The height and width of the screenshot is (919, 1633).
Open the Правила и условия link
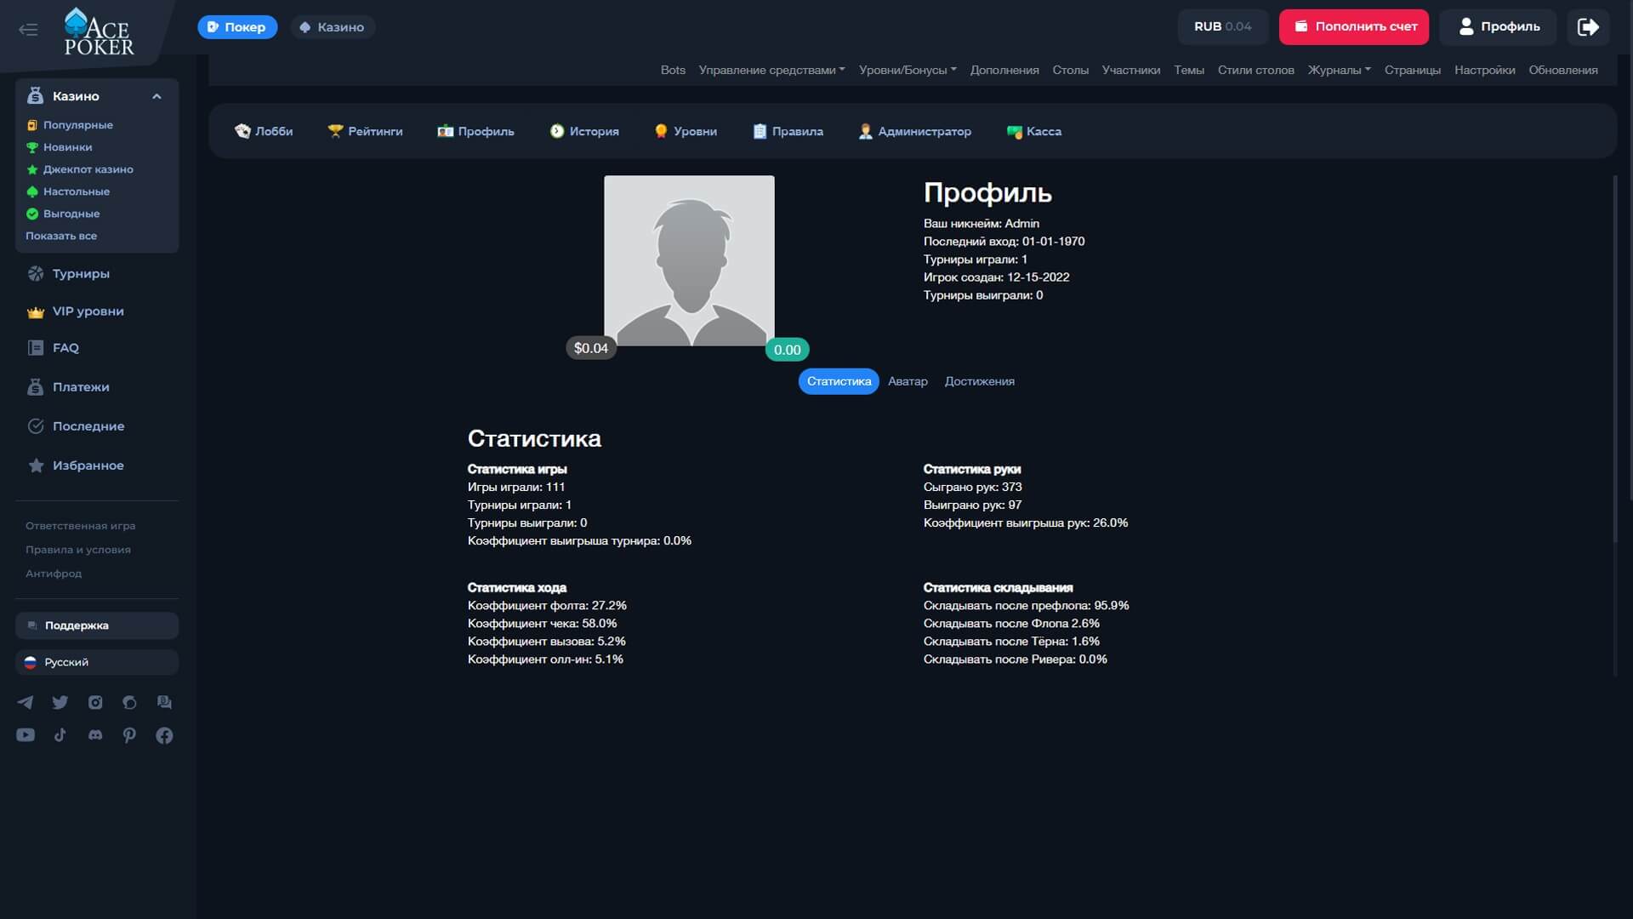[x=78, y=550]
